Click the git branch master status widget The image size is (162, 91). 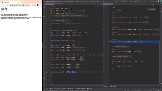pos(155,90)
